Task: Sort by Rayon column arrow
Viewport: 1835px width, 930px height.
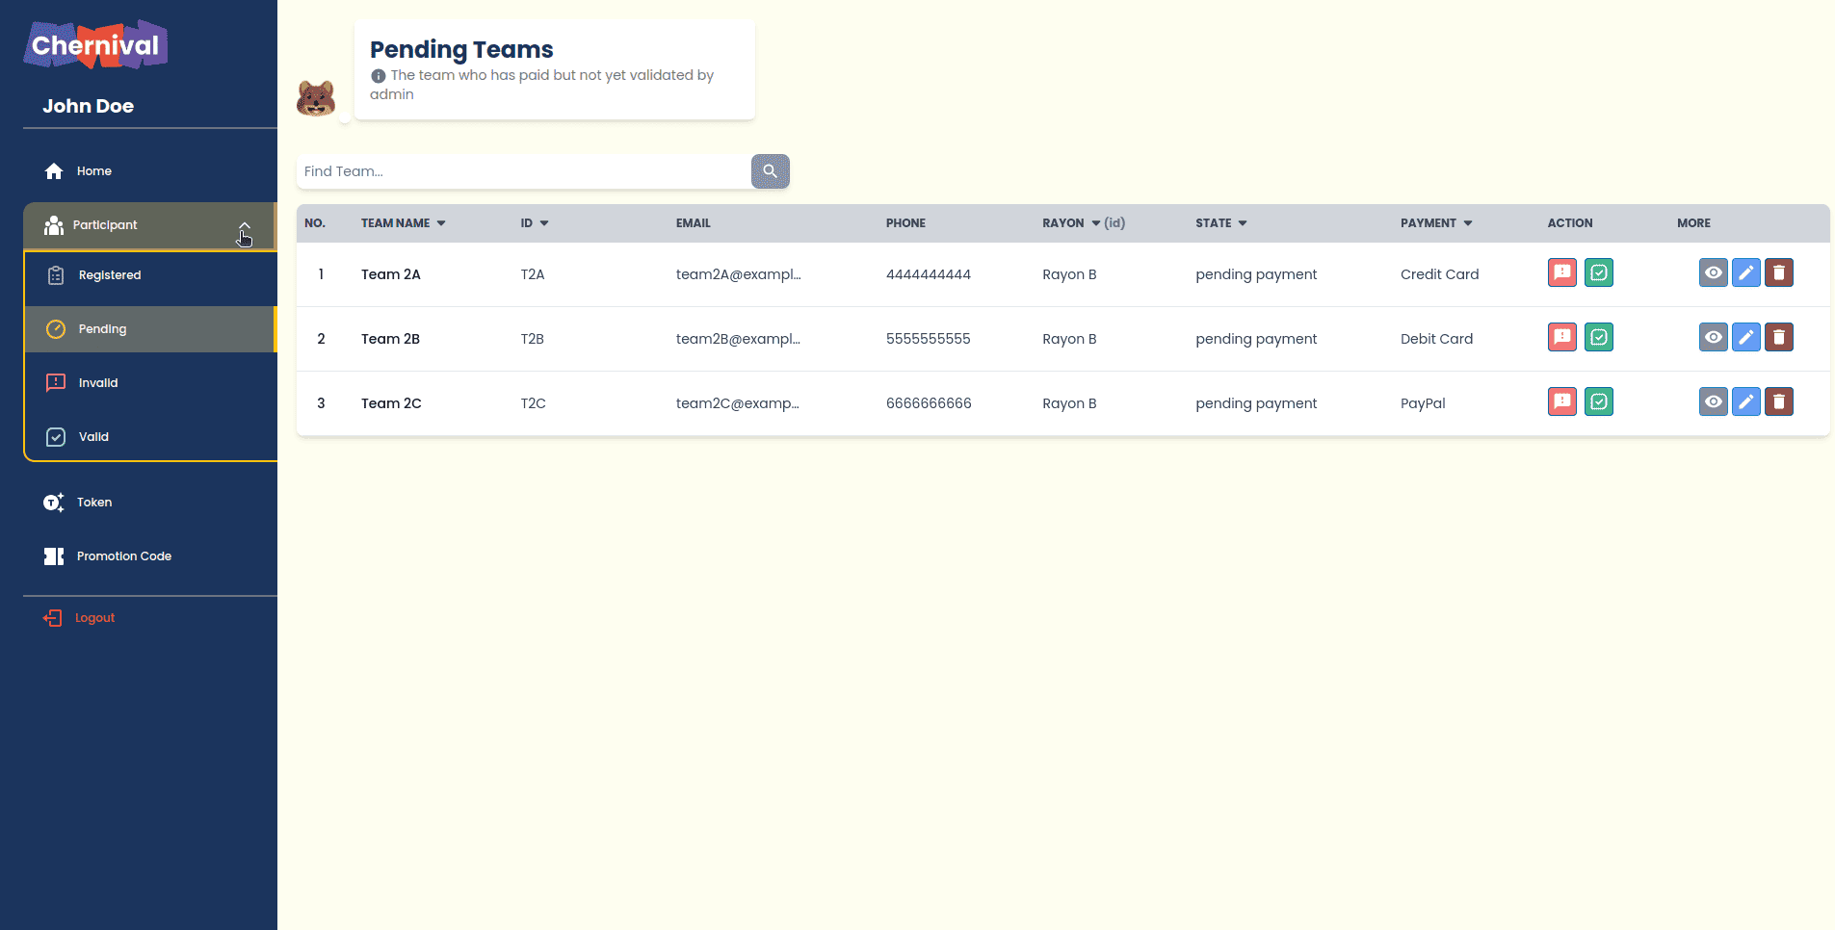Action: (1095, 223)
